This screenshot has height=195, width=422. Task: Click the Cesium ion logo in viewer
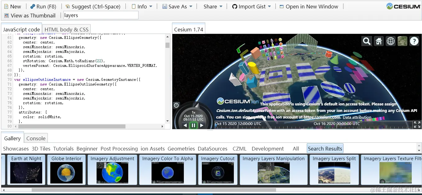(x=238, y=101)
